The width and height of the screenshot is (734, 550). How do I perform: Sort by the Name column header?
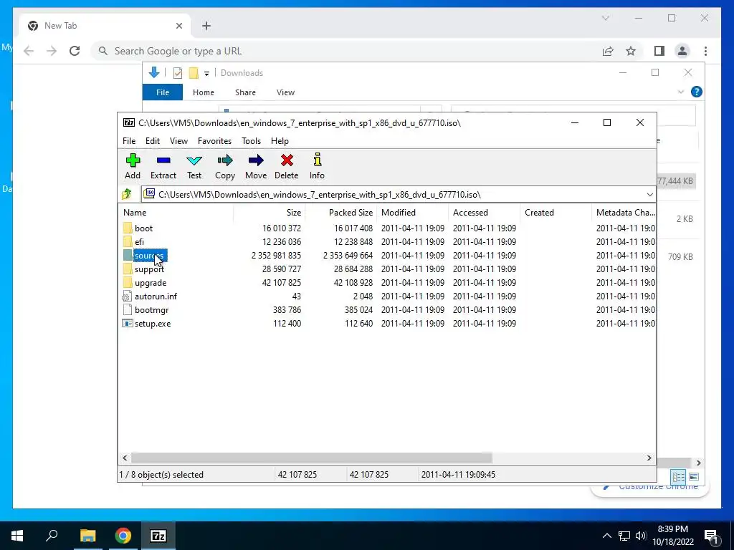point(176,212)
